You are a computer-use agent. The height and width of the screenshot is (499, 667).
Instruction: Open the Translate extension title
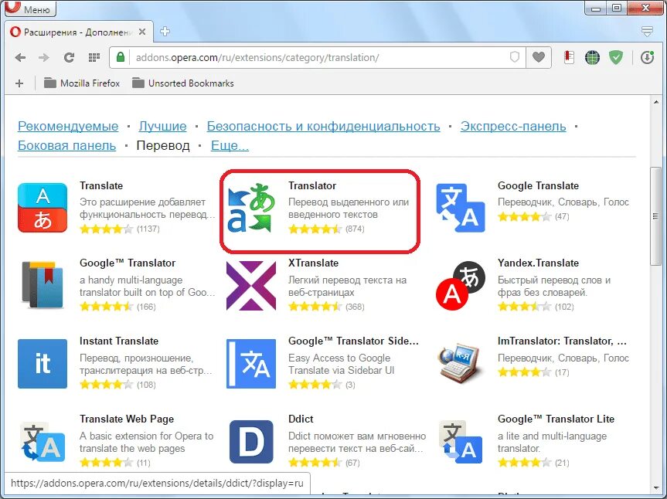pos(101,185)
